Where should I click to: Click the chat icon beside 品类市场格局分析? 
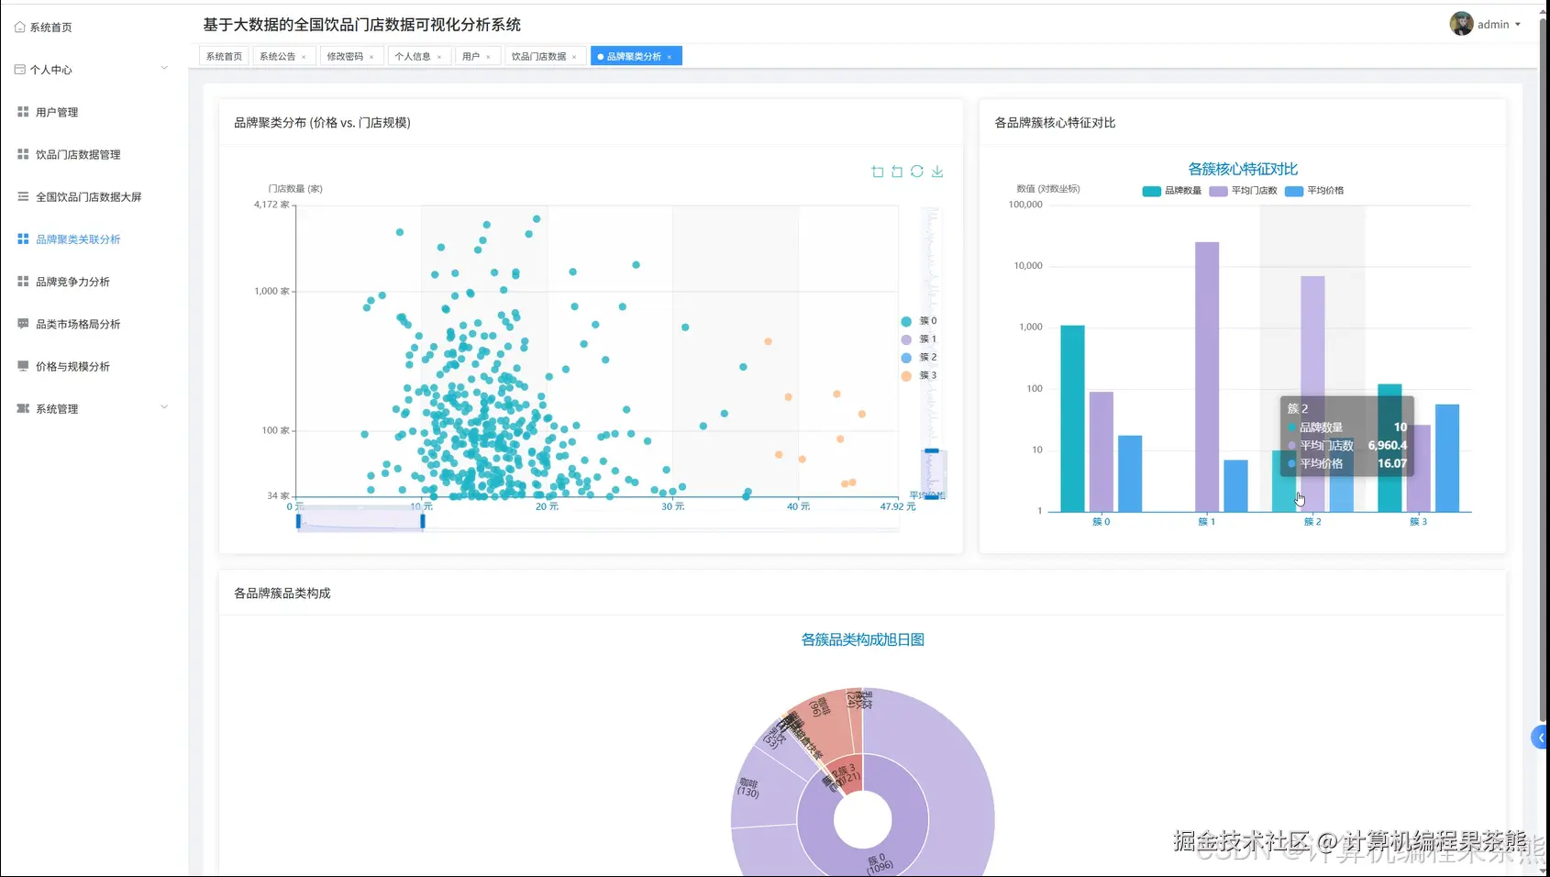pos(23,324)
